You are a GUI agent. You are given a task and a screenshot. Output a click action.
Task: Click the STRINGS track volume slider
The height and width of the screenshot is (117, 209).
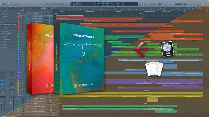coord(48,14)
